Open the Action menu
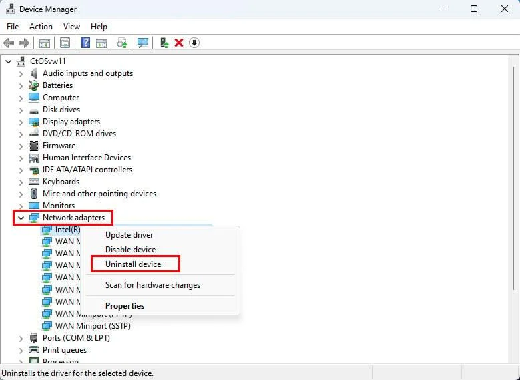The image size is (520, 380). click(x=41, y=27)
